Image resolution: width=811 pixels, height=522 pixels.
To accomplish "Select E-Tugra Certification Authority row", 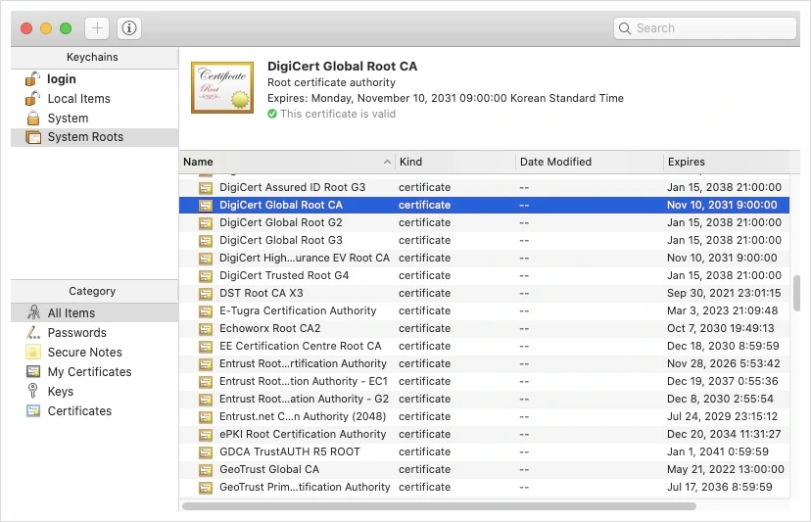I will click(484, 310).
